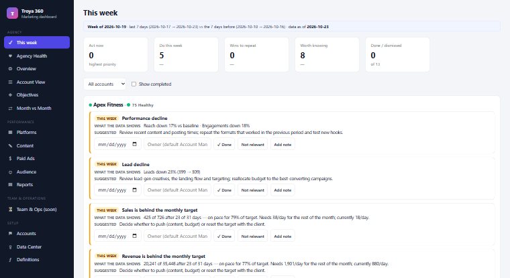Navigate to Account View
Image resolution: width=510 pixels, height=278 pixels.
pyautogui.click(x=37, y=82)
